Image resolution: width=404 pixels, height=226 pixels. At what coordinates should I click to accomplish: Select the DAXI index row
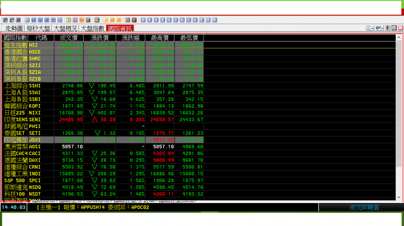pos(103,160)
